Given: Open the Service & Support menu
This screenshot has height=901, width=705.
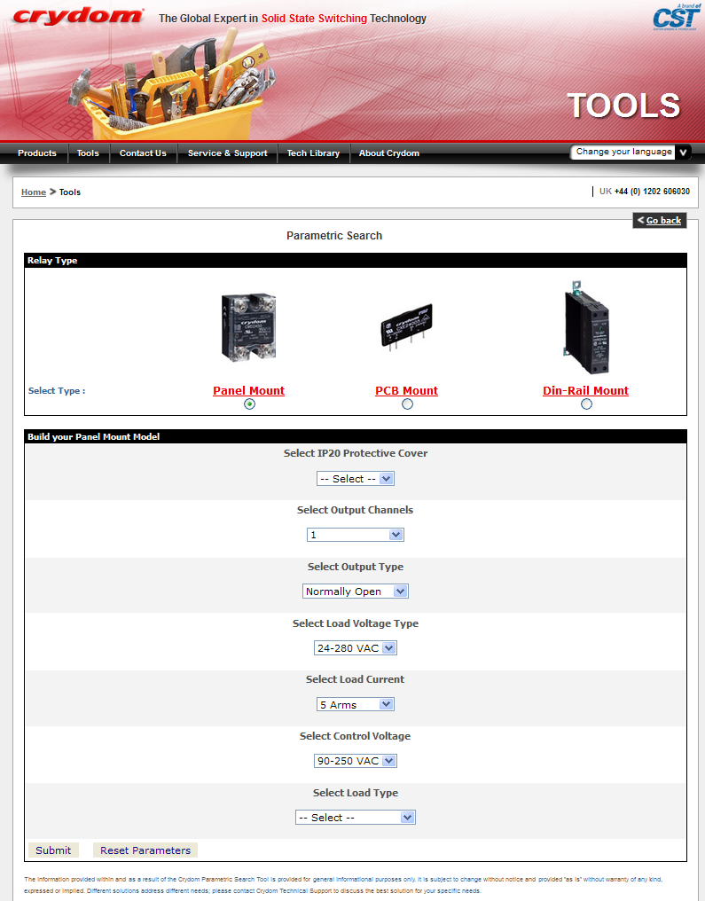Looking at the screenshot, I should pos(228,153).
